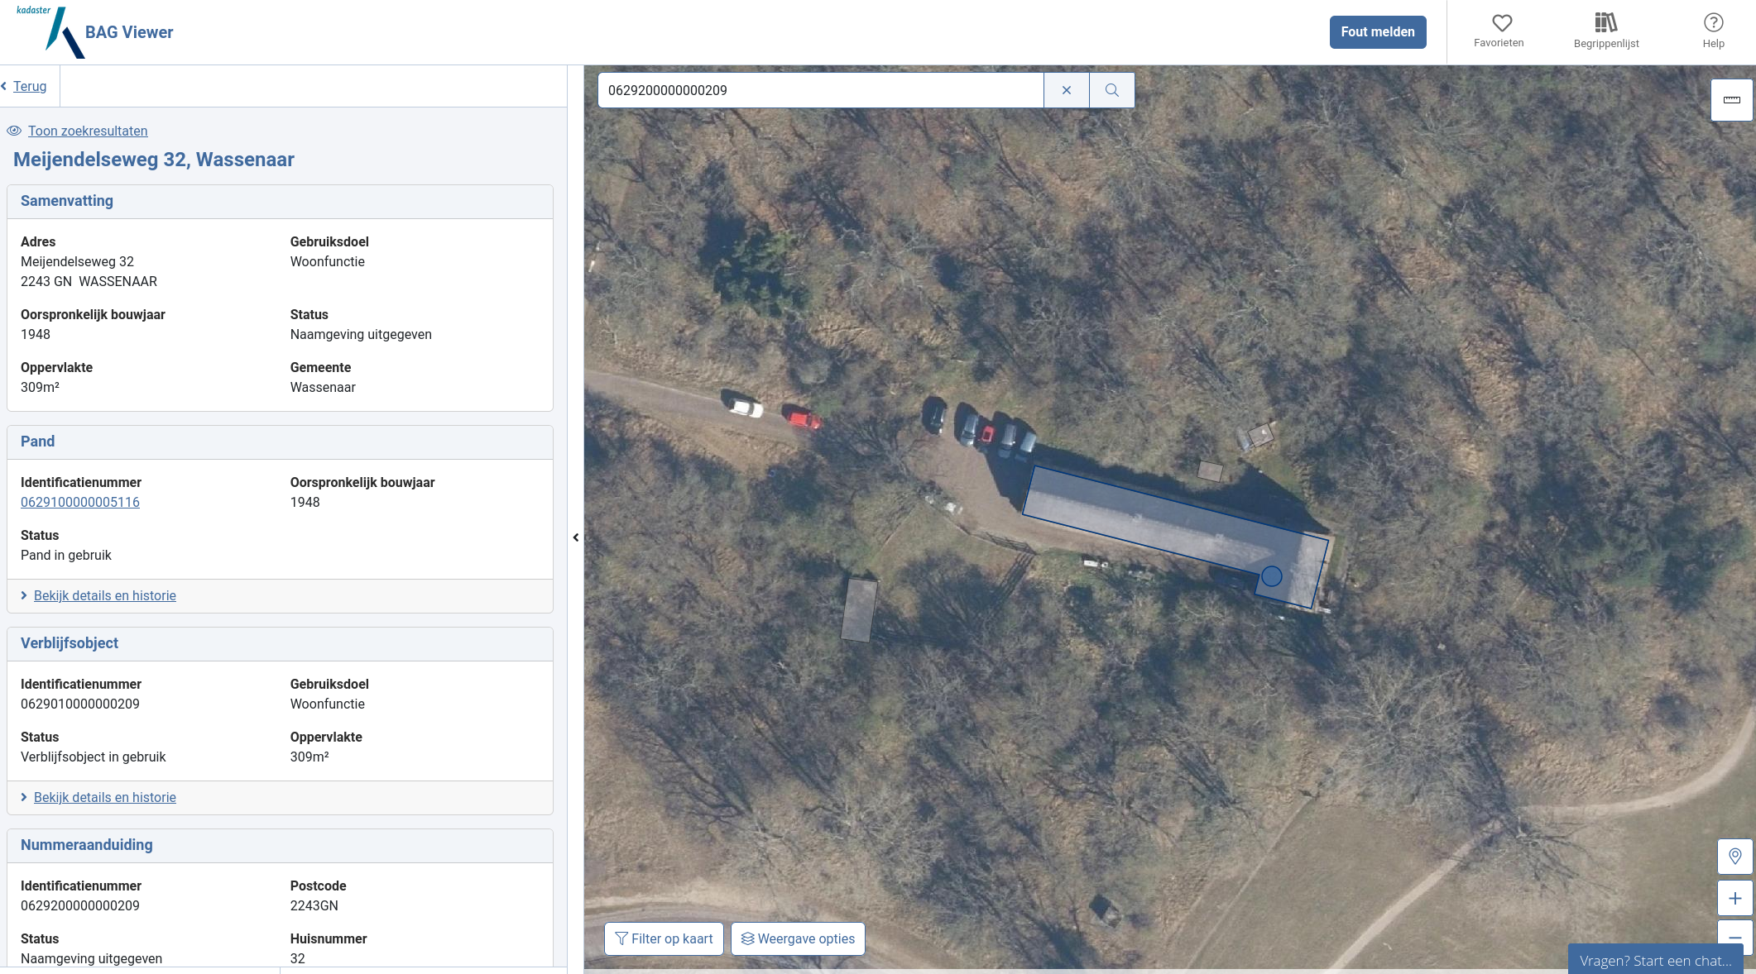Screen dimensions: 1756x974
Task: Click Toon zoekresultaten link
Action: click(x=88, y=131)
